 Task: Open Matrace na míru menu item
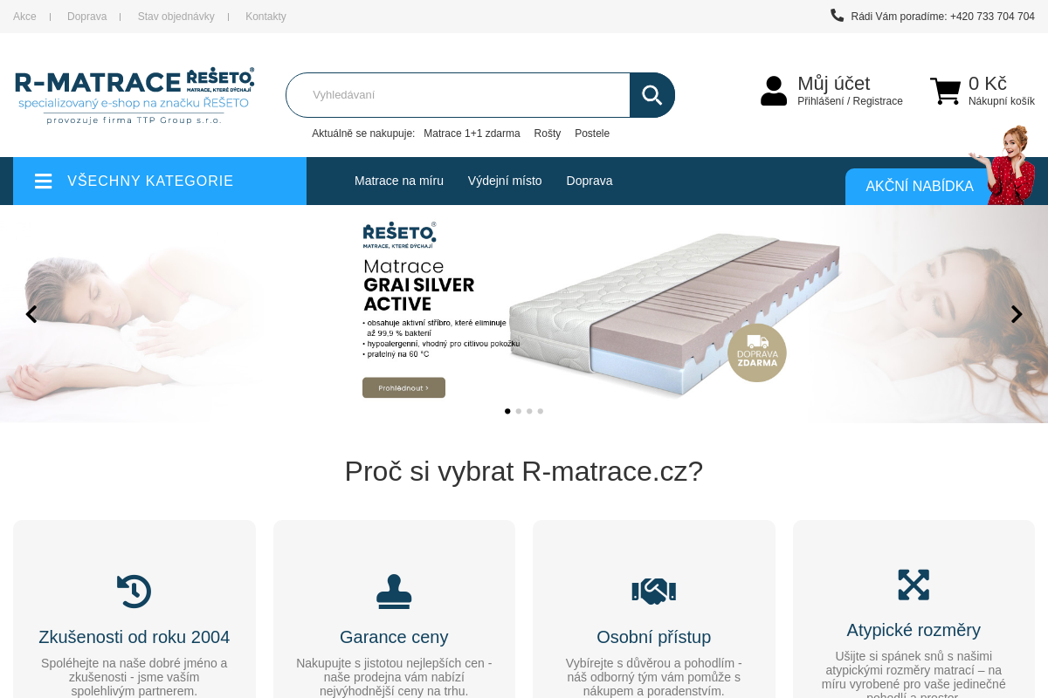399,181
